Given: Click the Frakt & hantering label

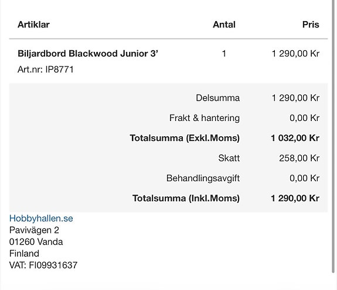Looking at the screenshot, I should tap(205, 118).
